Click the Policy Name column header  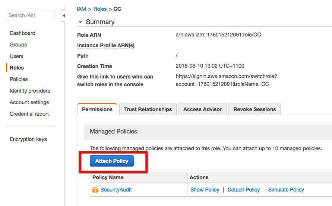coord(108,177)
